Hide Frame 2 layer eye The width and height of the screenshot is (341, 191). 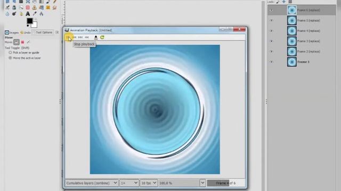click(x=271, y=51)
